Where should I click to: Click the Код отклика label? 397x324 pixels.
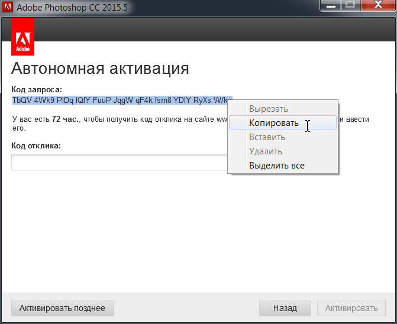point(36,145)
